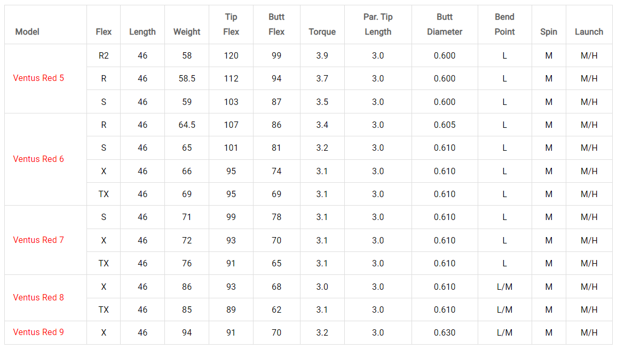This screenshot has width=617, height=350.
Task: Click the Ventus Red 6 model link
Action: 38,159
